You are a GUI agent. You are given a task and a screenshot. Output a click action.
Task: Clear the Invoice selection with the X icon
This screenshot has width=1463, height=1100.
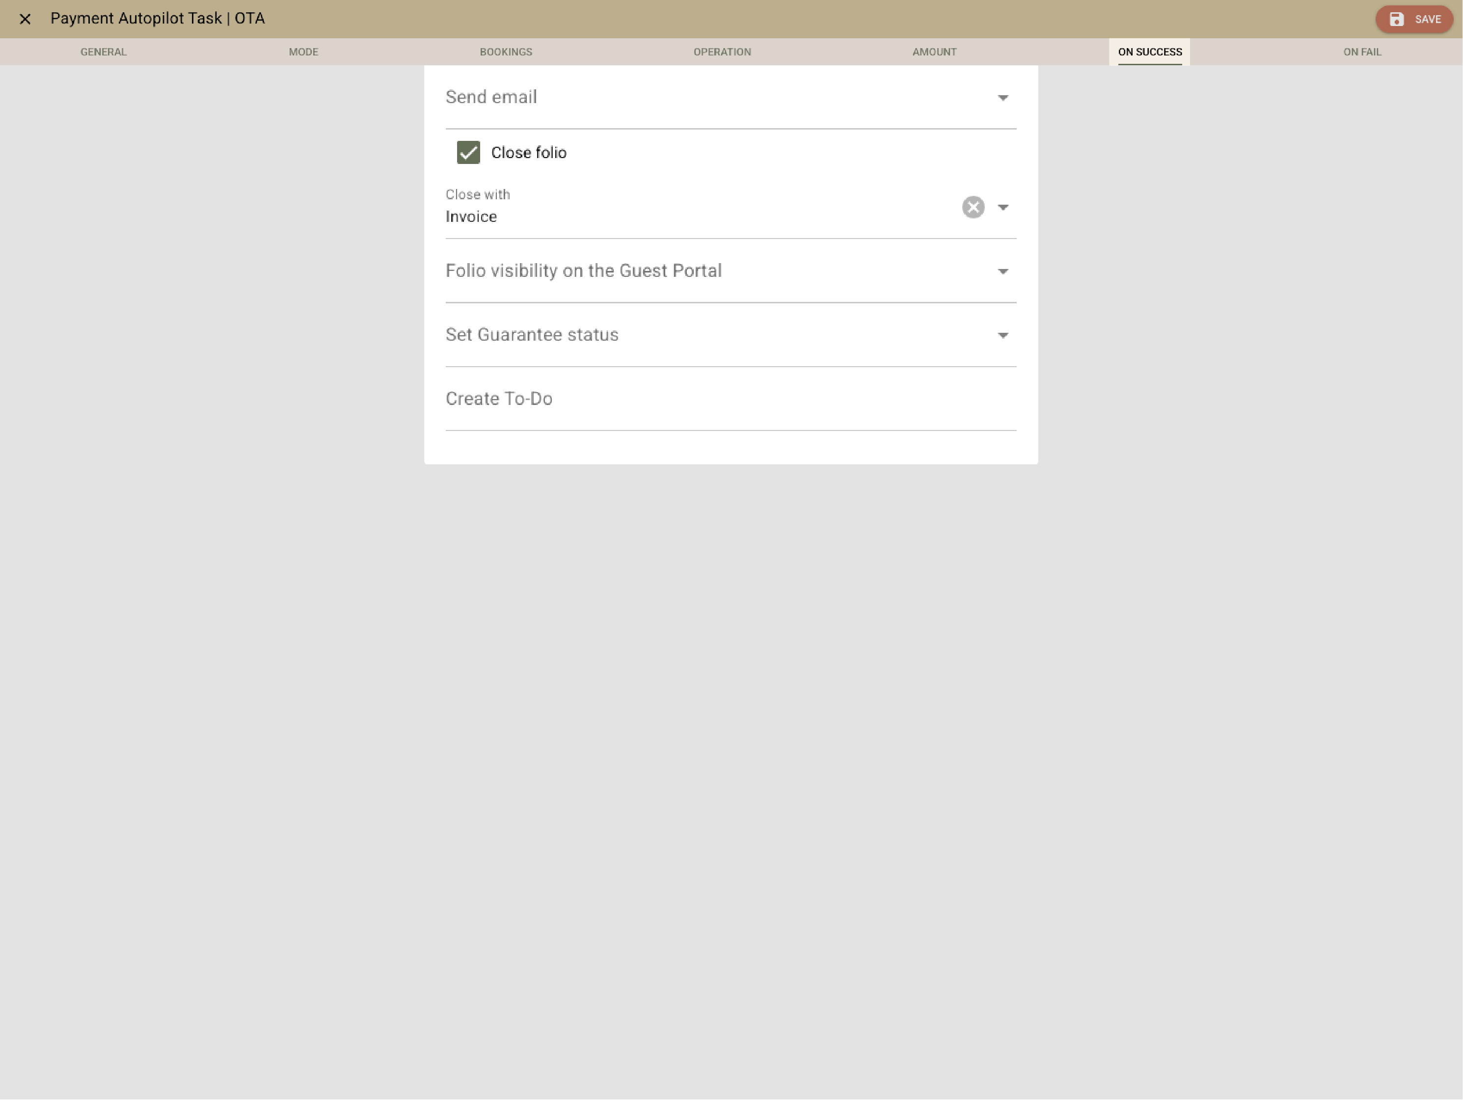[973, 207]
